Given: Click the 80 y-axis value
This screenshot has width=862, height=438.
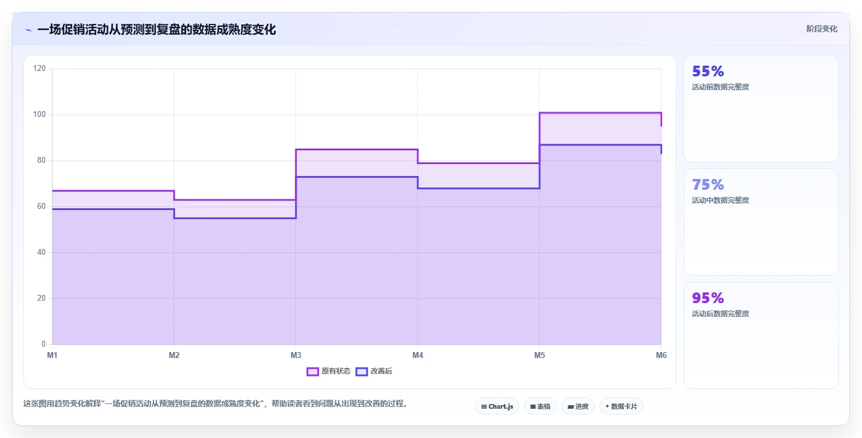Looking at the screenshot, I should (41, 161).
